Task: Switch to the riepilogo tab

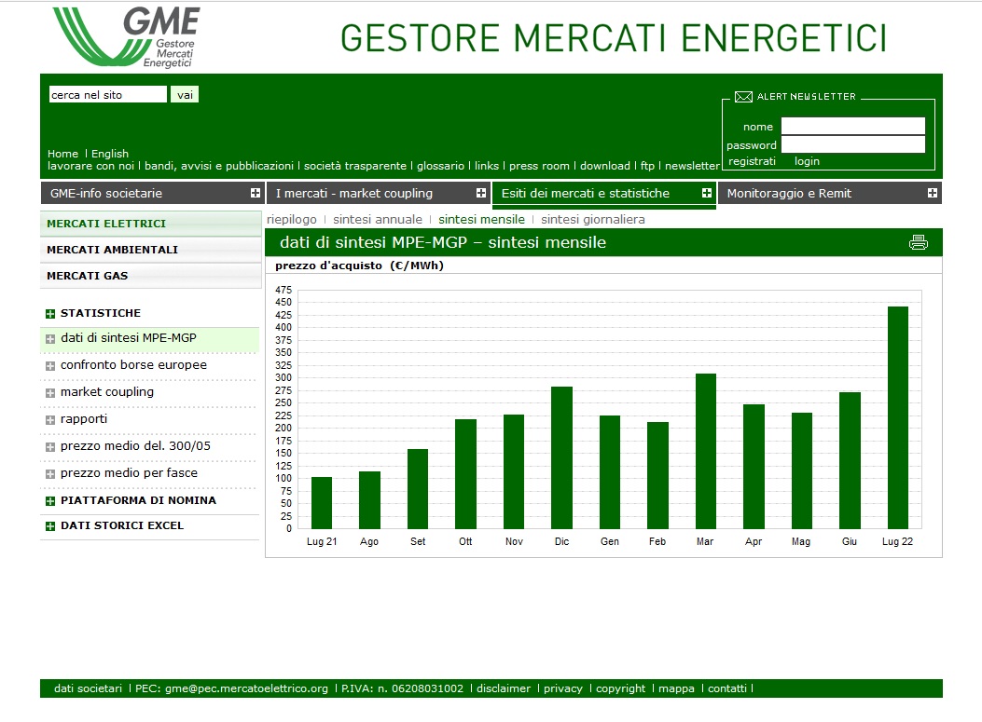Action: (x=292, y=220)
